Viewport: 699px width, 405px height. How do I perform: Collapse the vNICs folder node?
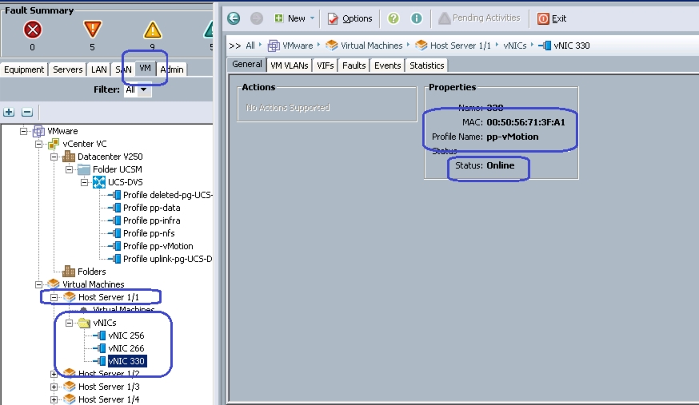[69, 323]
